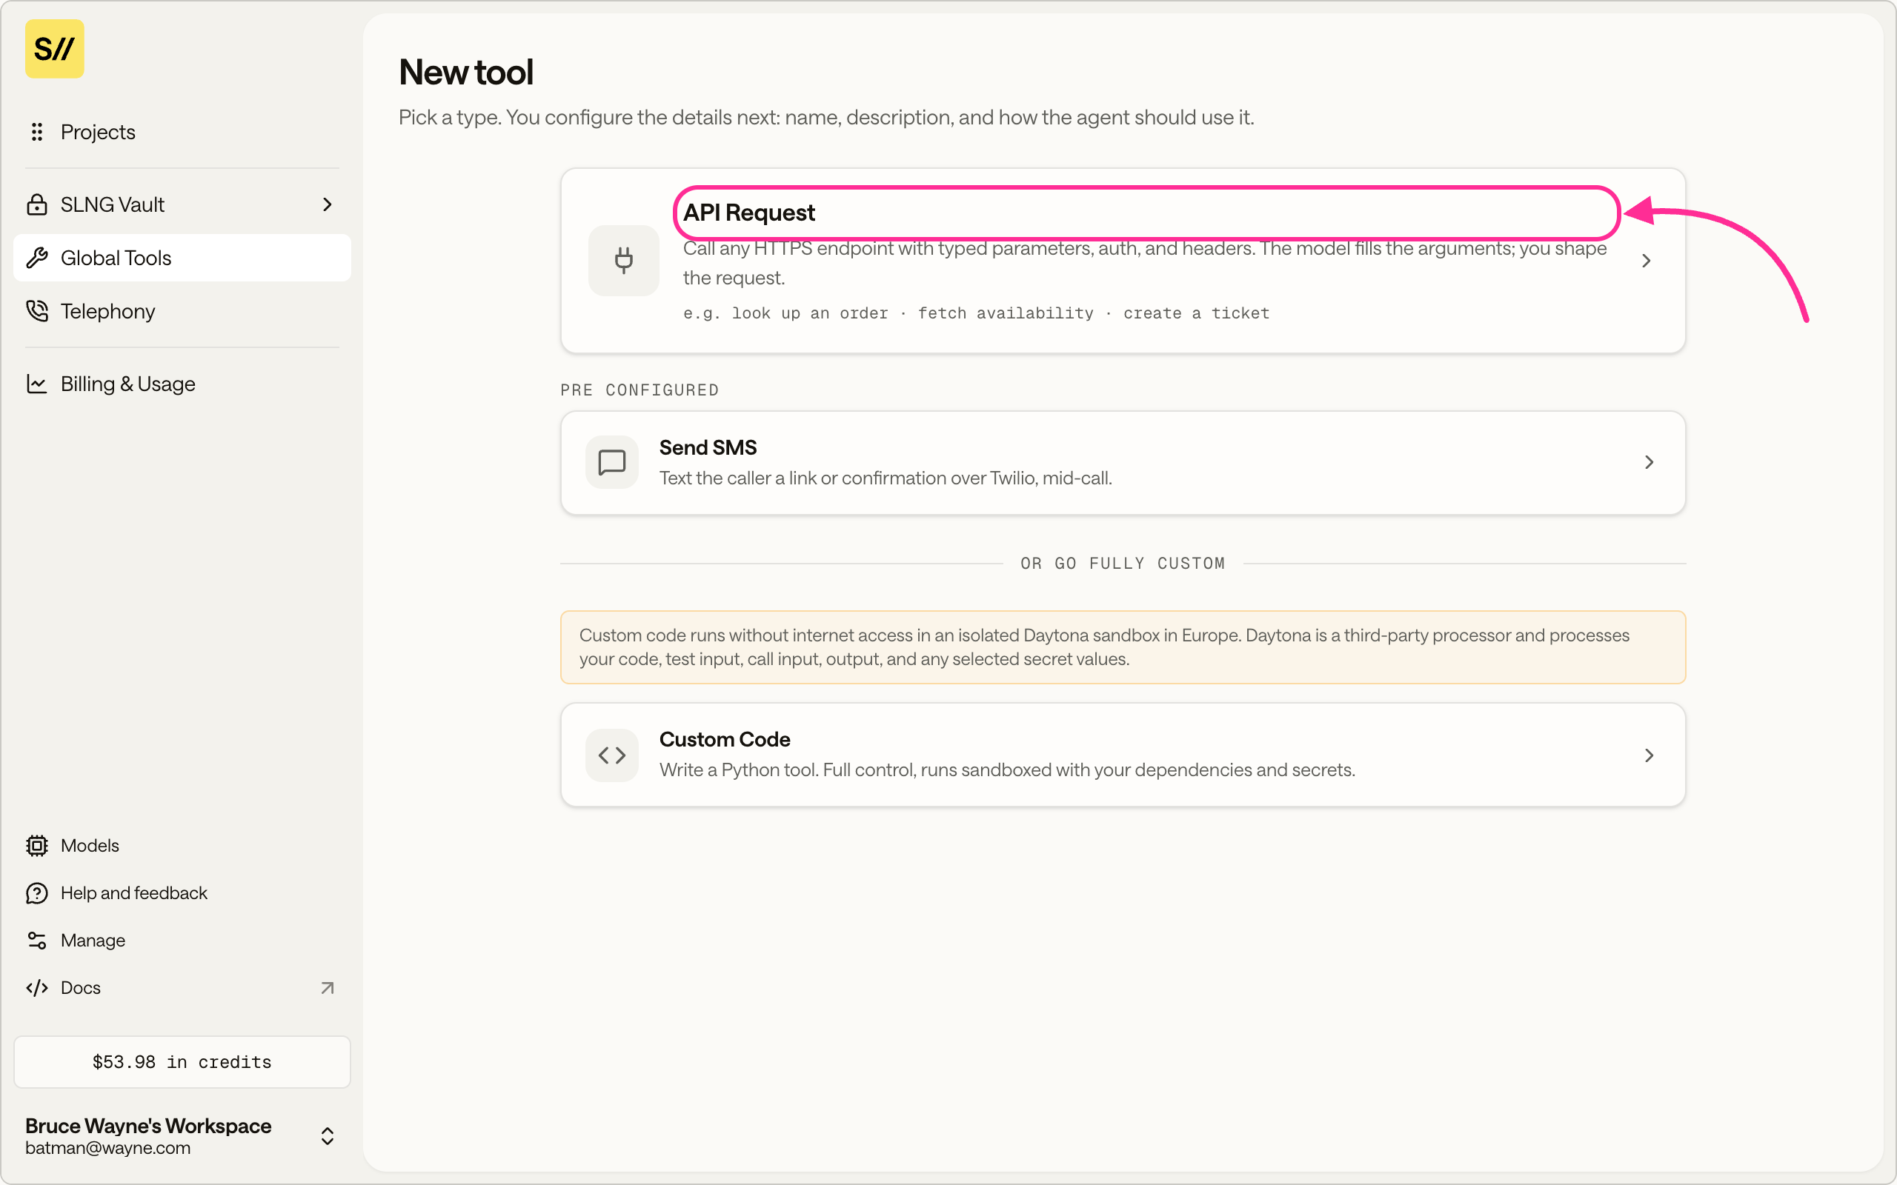Click the Docs external link arrow
The width and height of the screenshot is (1897, 1185).
click(328, 987)
